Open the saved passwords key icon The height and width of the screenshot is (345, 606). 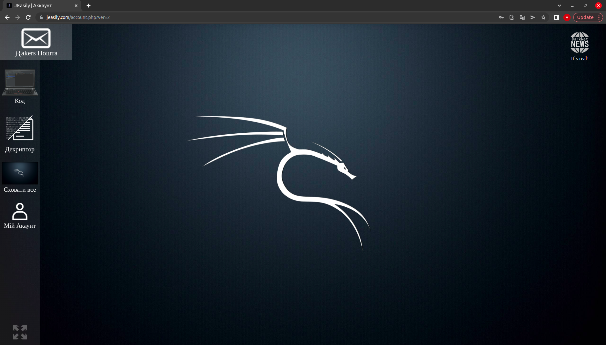tap(501, 17)
